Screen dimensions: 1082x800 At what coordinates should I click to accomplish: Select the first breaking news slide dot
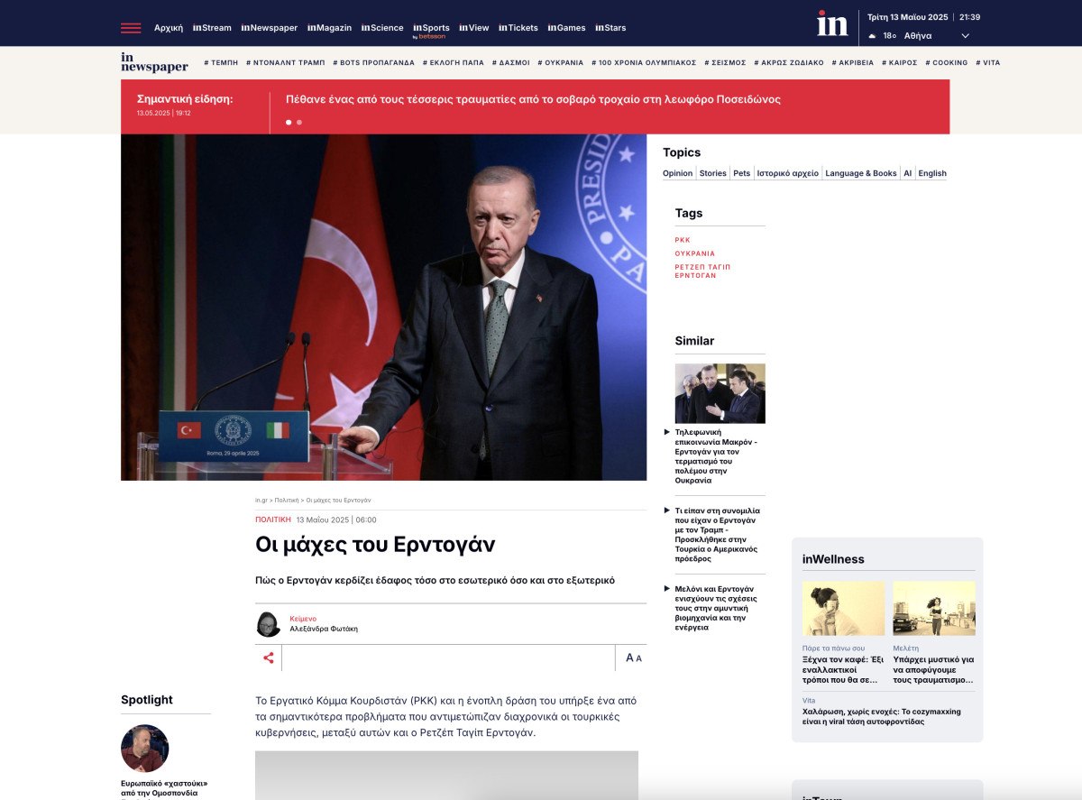[x=289, y=122]
